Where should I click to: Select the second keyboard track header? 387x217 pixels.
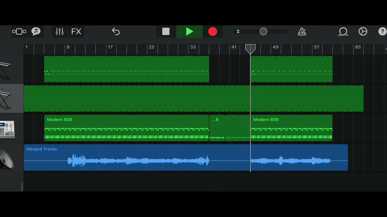(x=12, y=99)
